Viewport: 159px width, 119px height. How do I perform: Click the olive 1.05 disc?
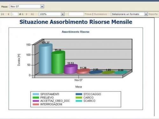pos(108,72)
